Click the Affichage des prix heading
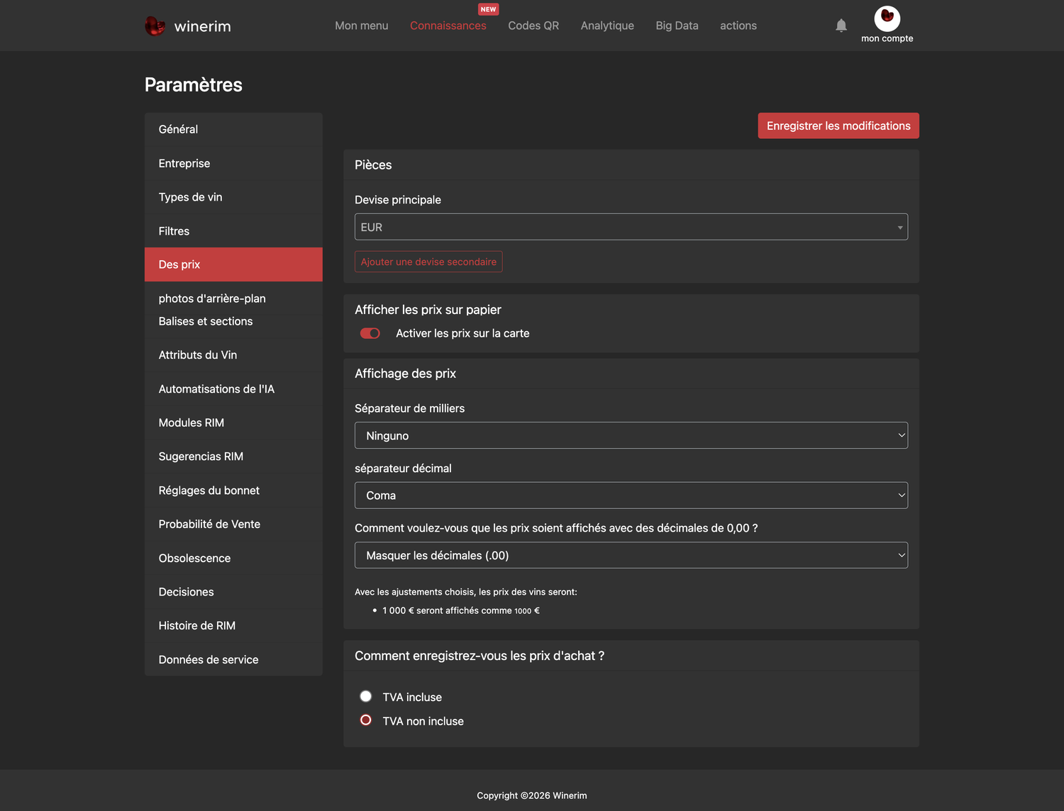1064x811 pixels. pos(405,374)
